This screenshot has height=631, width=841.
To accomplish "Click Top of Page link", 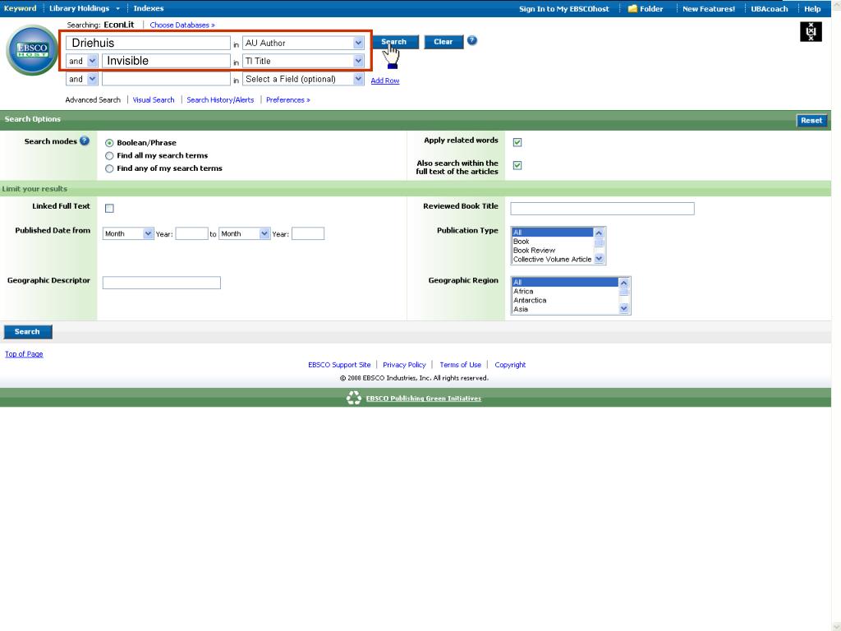I will (x=24, y=354).
